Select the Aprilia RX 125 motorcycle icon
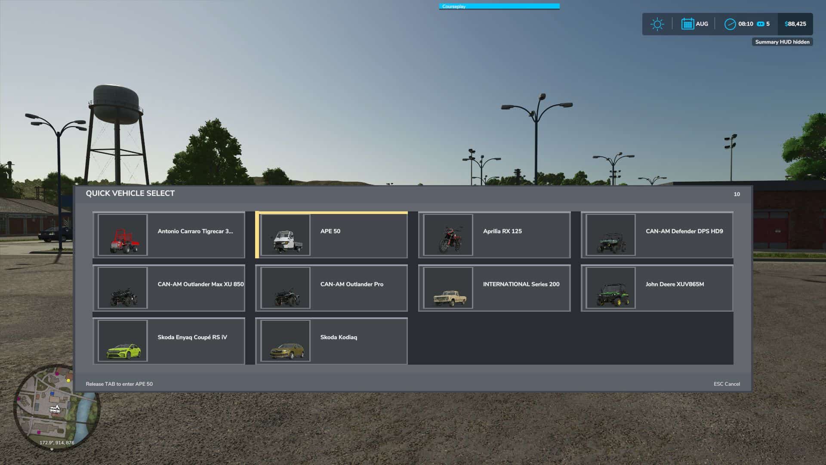 (448, 235)
